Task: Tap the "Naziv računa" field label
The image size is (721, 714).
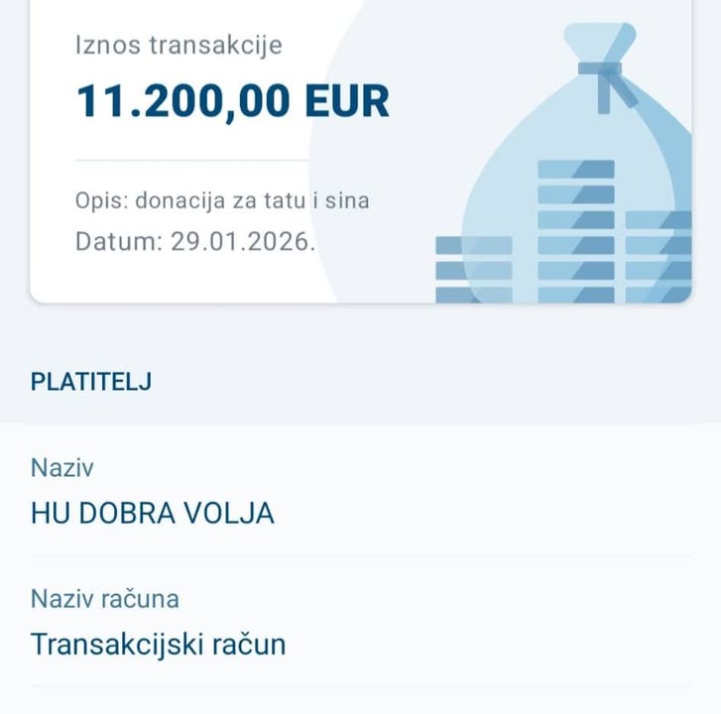Action: point(105,599)
